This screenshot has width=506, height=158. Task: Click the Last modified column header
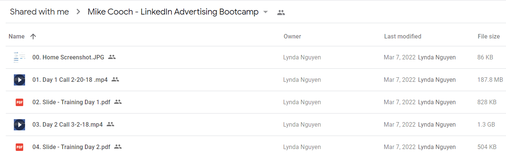point(403,36)
